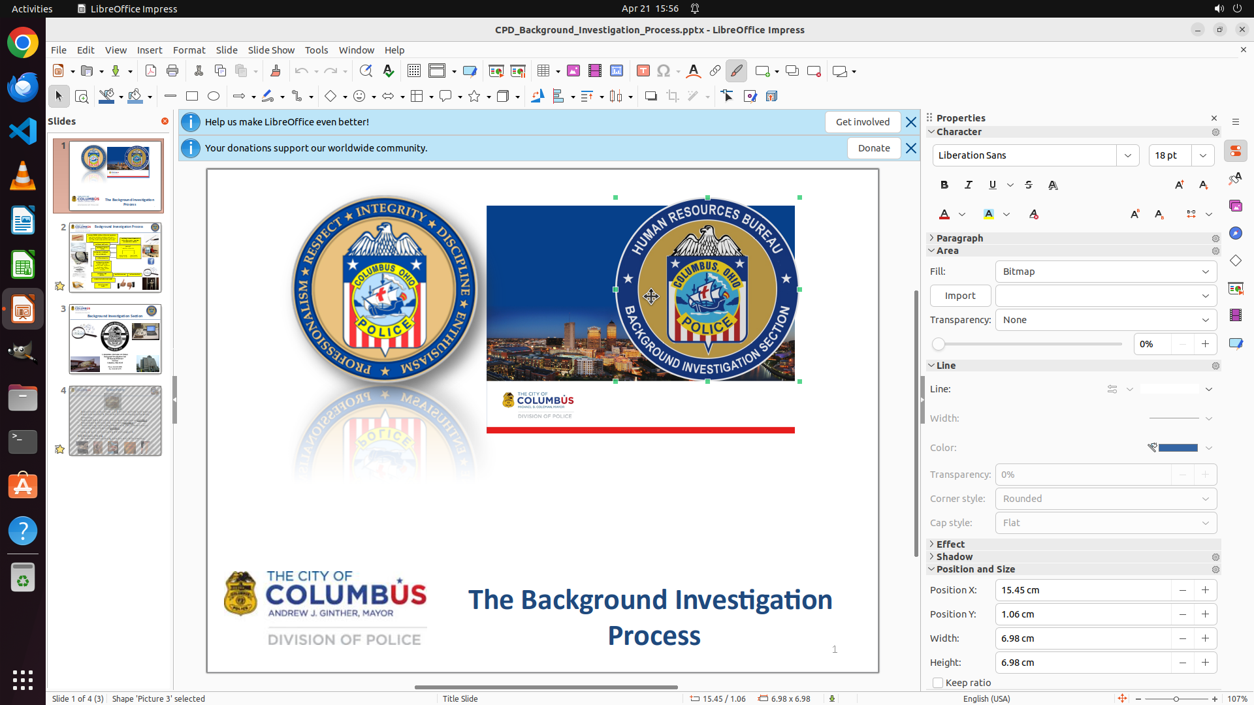Image resolution: width=1254 pixels, height=705 pixels.
Task: Click the Crop Image tool
Action: [673, 97]
